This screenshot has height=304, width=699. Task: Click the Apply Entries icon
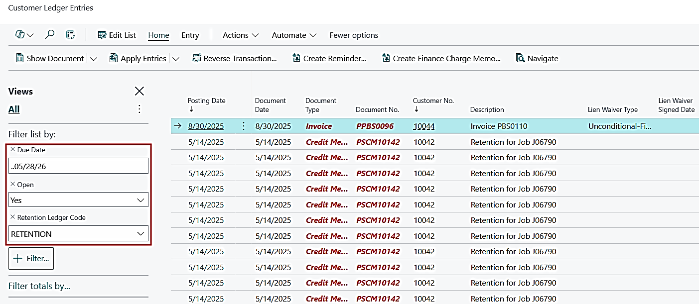click(x=114, y=58)
